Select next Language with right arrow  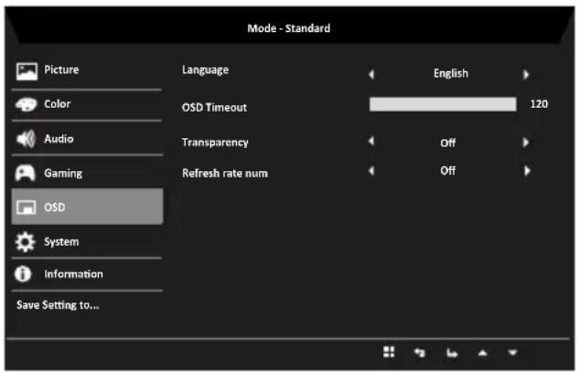point(526,74)
